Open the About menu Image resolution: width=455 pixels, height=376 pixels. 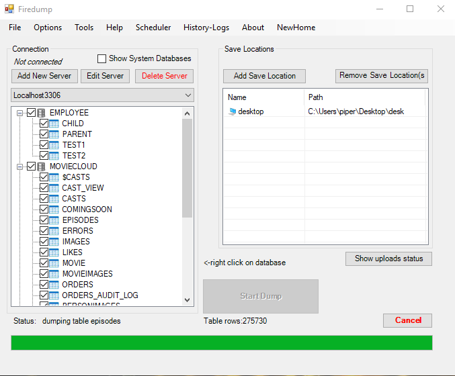coord(253,28)
